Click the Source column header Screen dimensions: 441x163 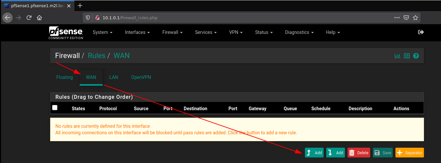141,109
